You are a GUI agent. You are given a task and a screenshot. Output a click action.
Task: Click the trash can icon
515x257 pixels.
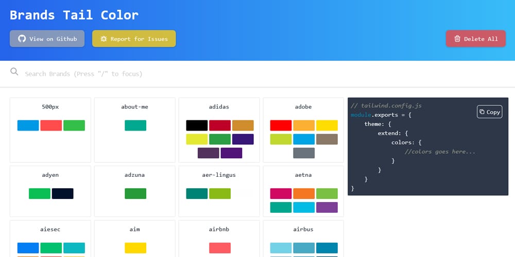(457, 39)
